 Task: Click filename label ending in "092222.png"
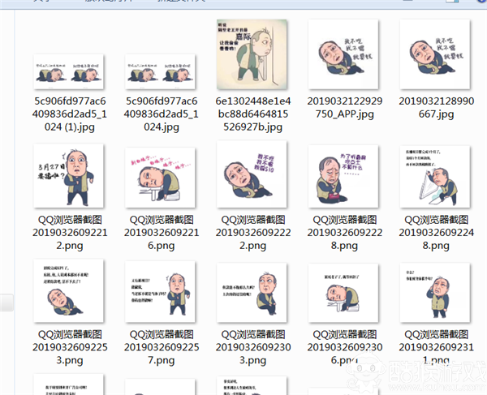[252, 233]
